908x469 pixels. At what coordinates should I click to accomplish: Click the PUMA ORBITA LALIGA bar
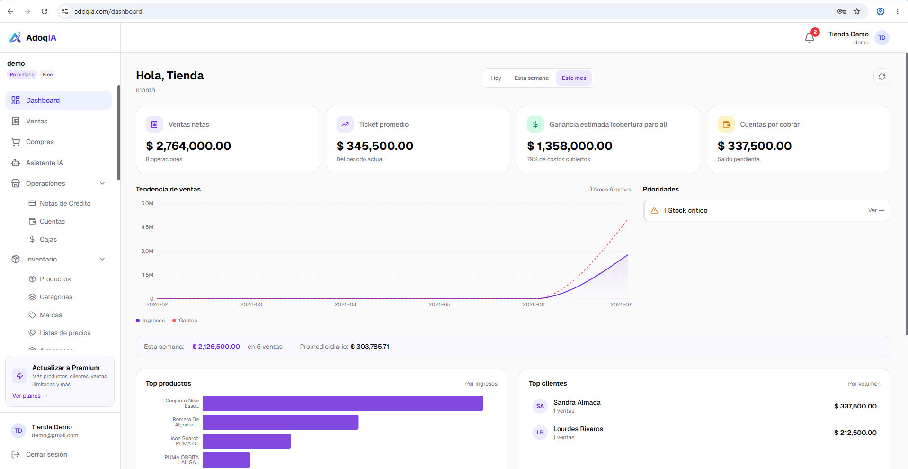point(226,460)
